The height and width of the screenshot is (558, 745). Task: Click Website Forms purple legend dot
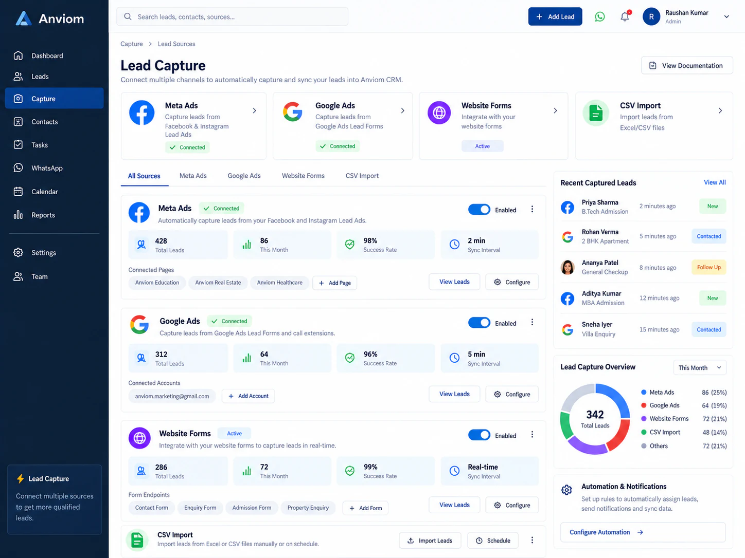644,419
